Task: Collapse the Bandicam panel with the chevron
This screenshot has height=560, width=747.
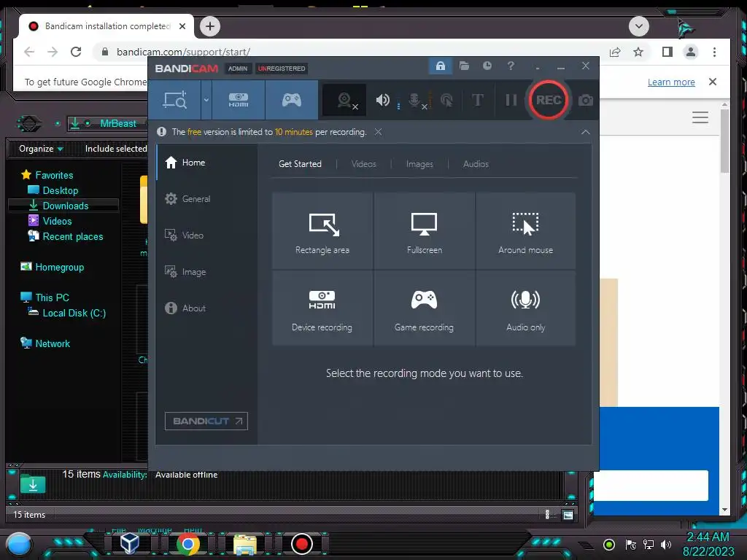Action: [x=586, y=132]
